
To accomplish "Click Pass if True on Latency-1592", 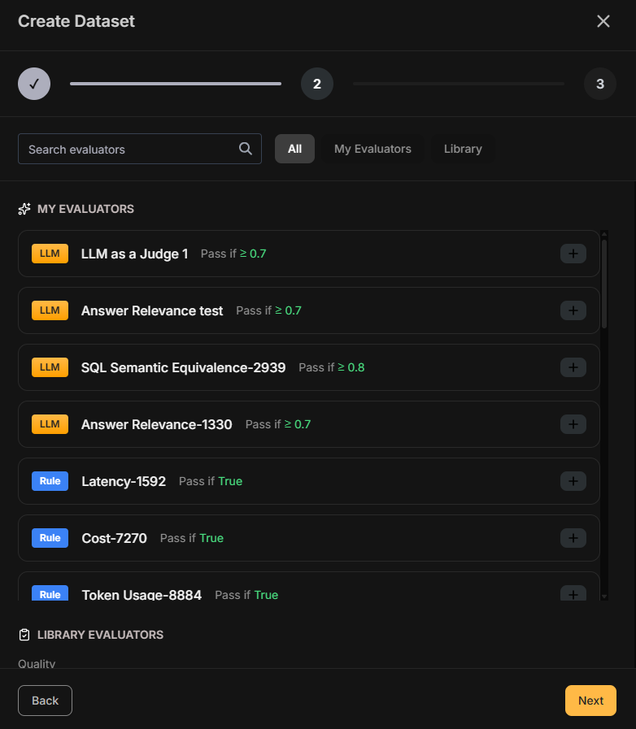I will point(211,481).
